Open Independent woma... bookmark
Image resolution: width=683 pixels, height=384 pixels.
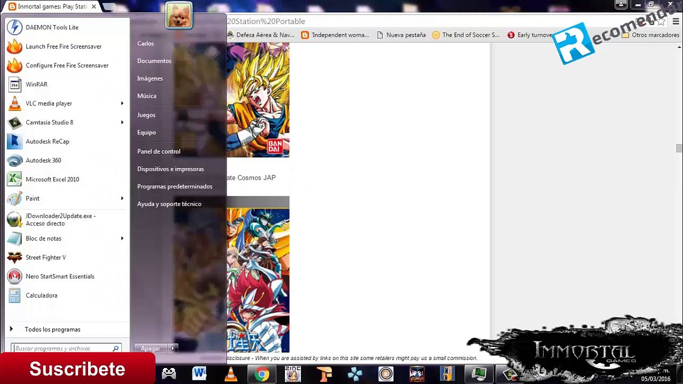click(x=335, y=35)
